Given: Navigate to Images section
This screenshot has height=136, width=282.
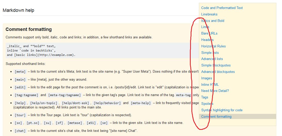Looking at the screenshot, I should (206, 78).
